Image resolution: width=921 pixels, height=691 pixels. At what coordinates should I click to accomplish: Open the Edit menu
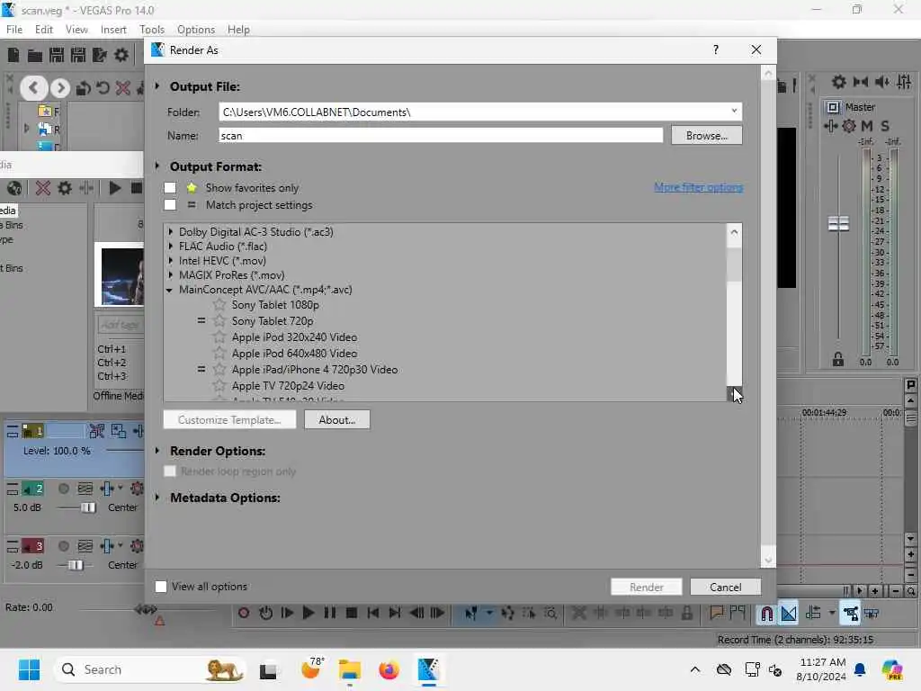pyautogui.click(x=43, y=30)
